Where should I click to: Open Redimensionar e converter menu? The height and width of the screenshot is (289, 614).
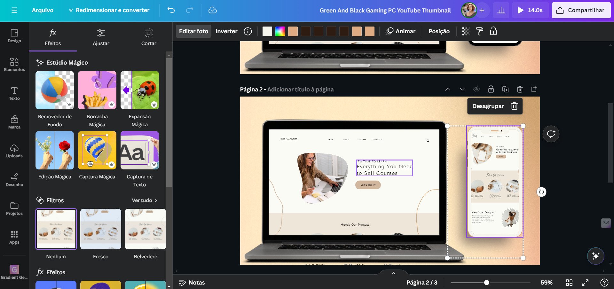pyautogui.click(x=109, y=10)
